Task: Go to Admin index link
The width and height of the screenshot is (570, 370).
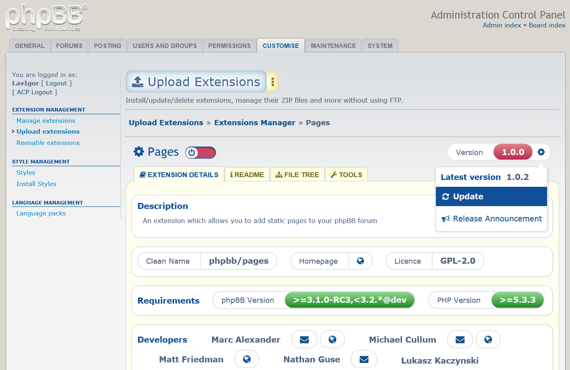Action: 502,25
